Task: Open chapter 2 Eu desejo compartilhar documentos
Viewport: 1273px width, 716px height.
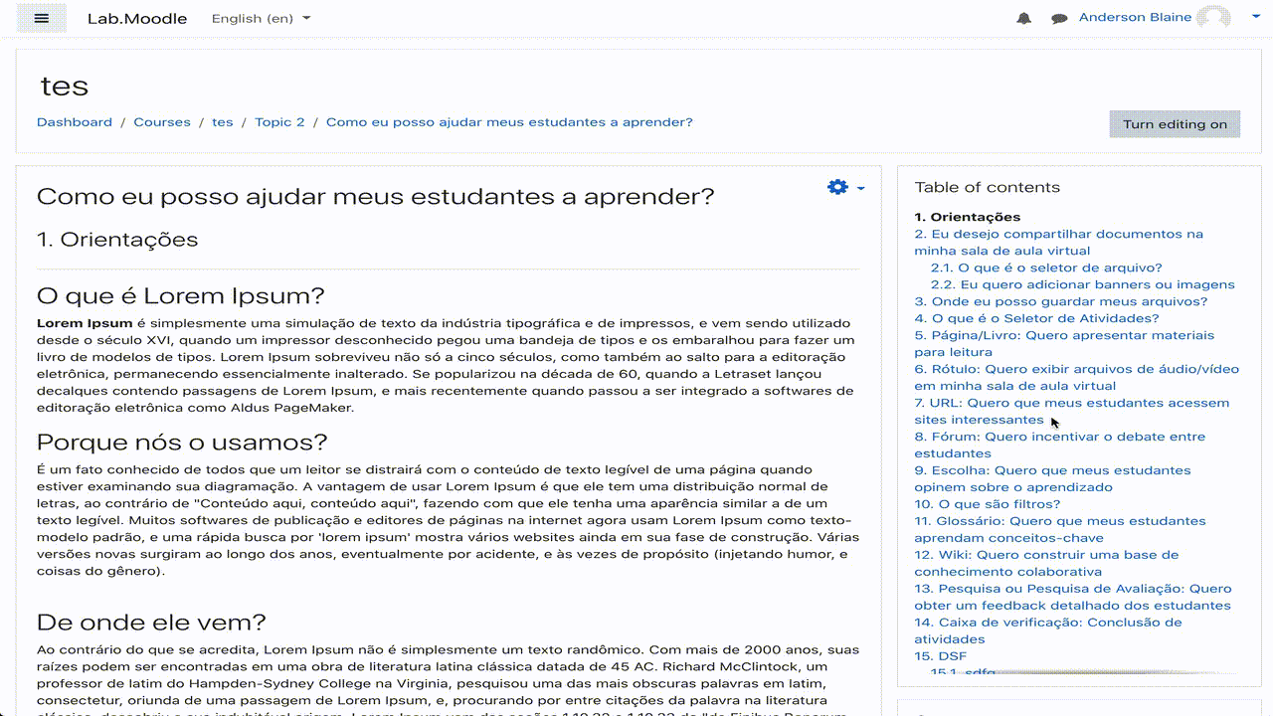Action: [x=1059, y=243]
